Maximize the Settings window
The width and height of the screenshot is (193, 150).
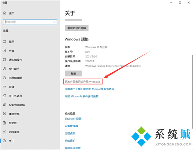[180, 3]
